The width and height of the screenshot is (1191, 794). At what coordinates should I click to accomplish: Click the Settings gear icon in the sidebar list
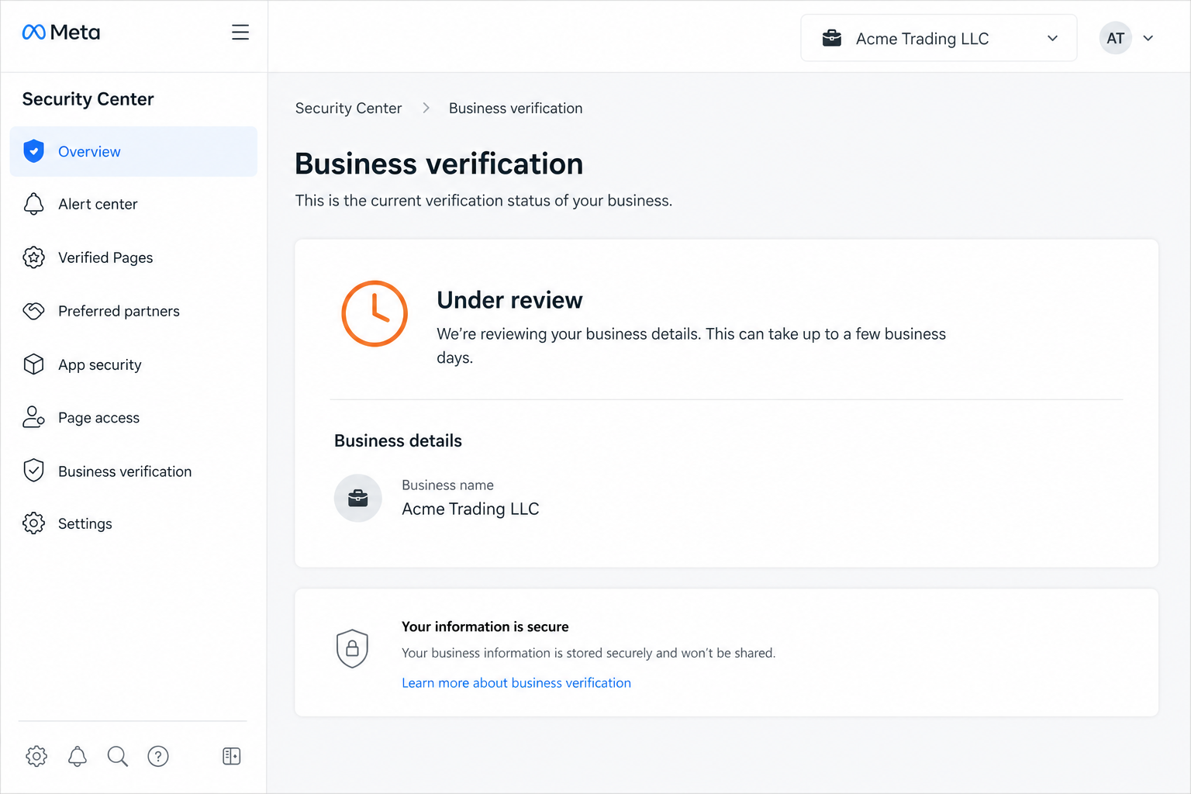(x=33, y=523)
